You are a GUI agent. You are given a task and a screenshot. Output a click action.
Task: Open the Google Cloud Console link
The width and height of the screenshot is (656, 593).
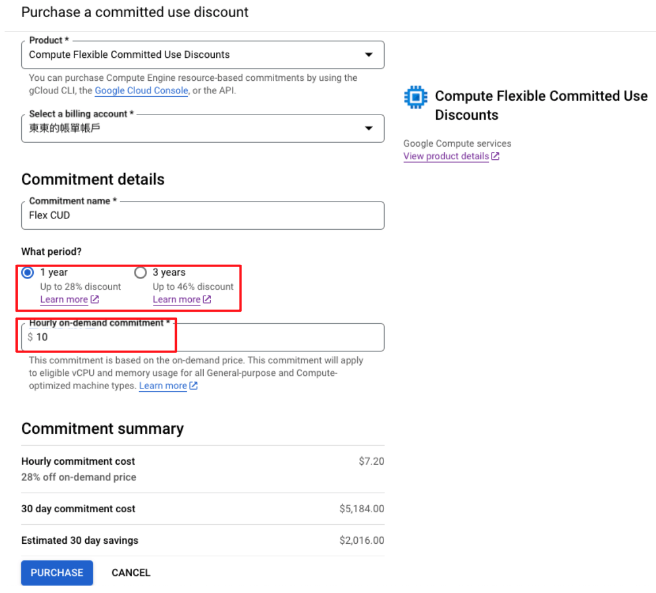(142, 91)
